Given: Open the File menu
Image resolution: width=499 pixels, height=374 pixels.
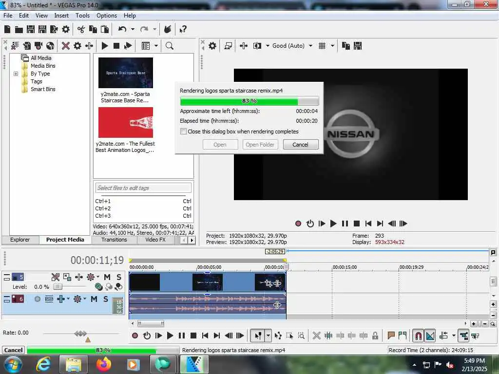Looking at the screenshot, I should [x=8, y=16].
